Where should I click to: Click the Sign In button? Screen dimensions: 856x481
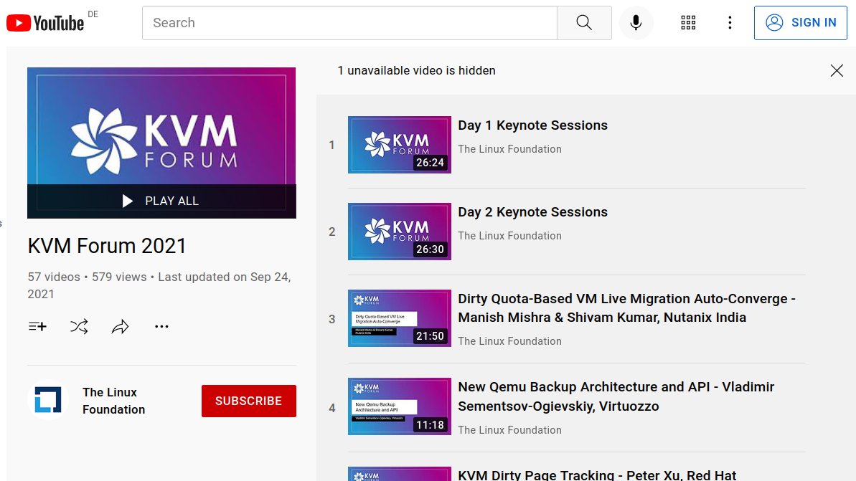(800, 23)
